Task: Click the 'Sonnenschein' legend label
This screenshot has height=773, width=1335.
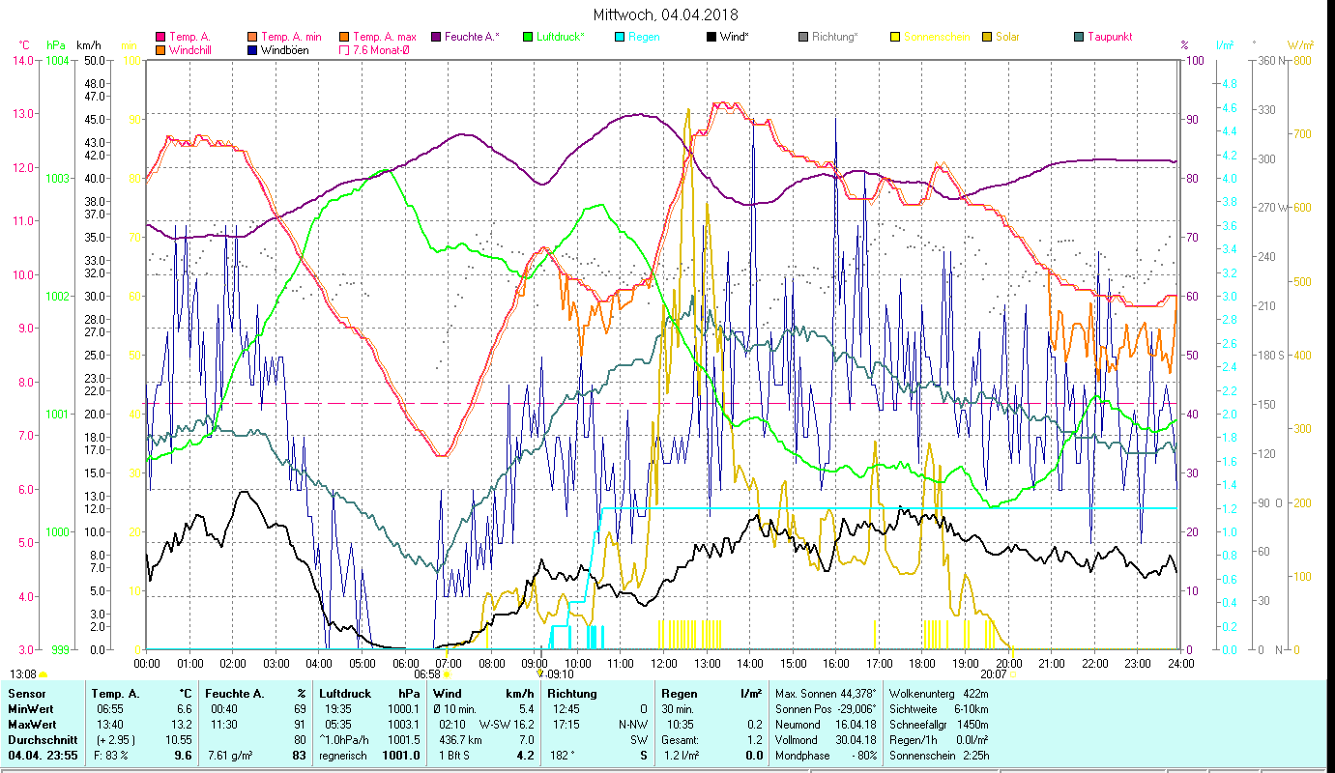Action: [x=936, y=37]
